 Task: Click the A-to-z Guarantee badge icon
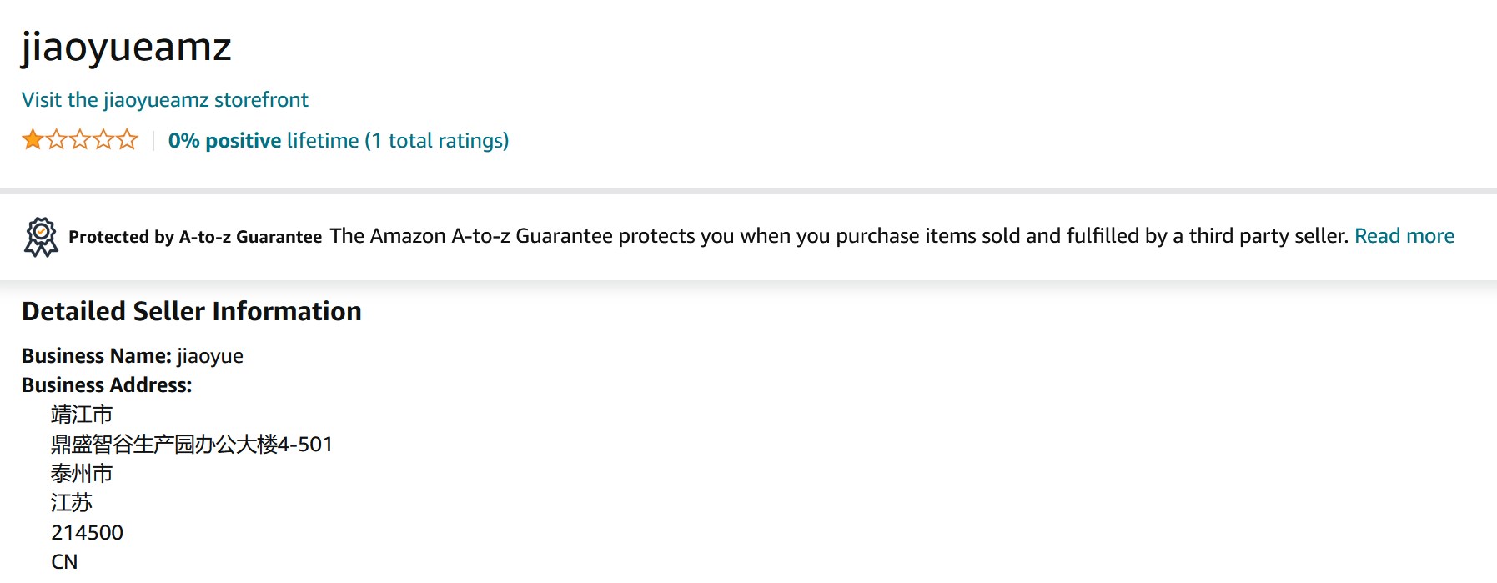pos(41,237)
